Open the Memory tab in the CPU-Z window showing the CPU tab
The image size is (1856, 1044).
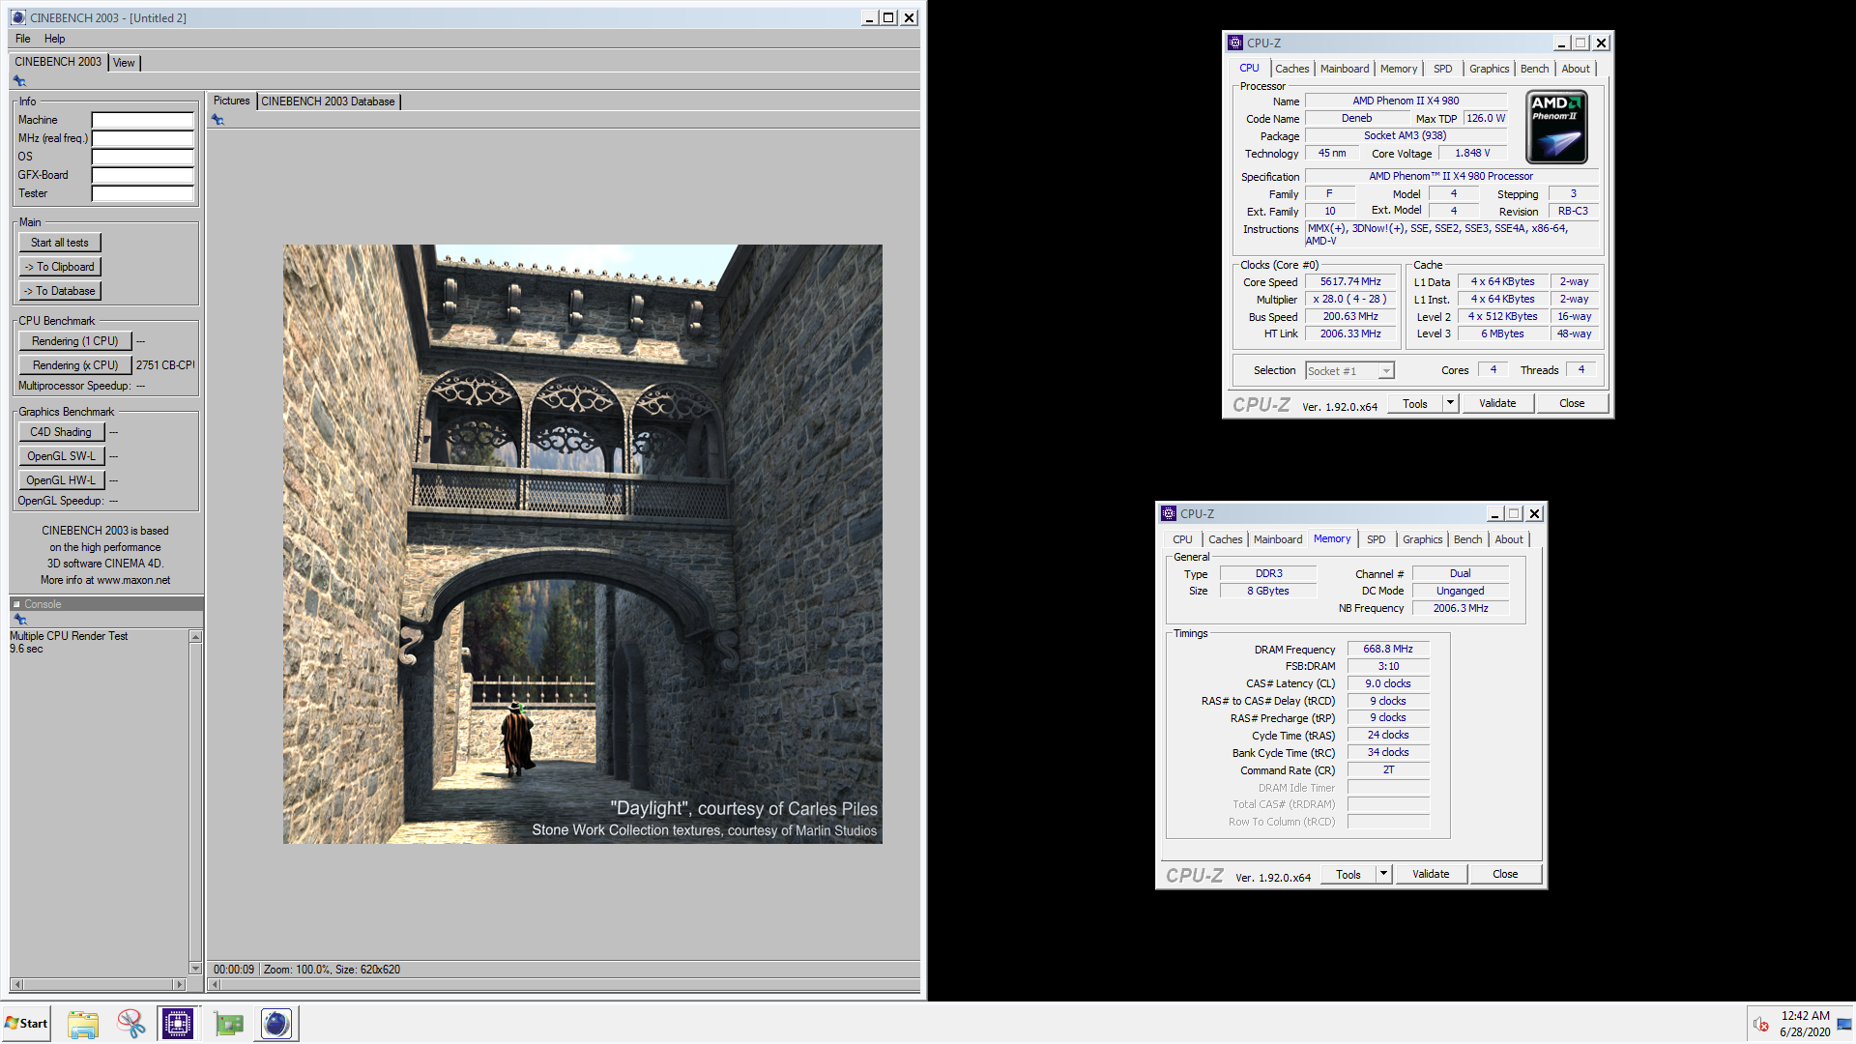1399,69
